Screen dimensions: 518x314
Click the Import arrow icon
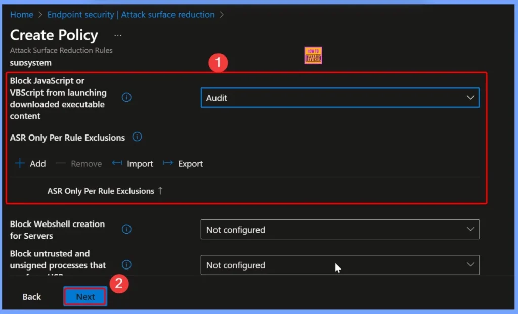pyautogui.click(x=117, y=163)
